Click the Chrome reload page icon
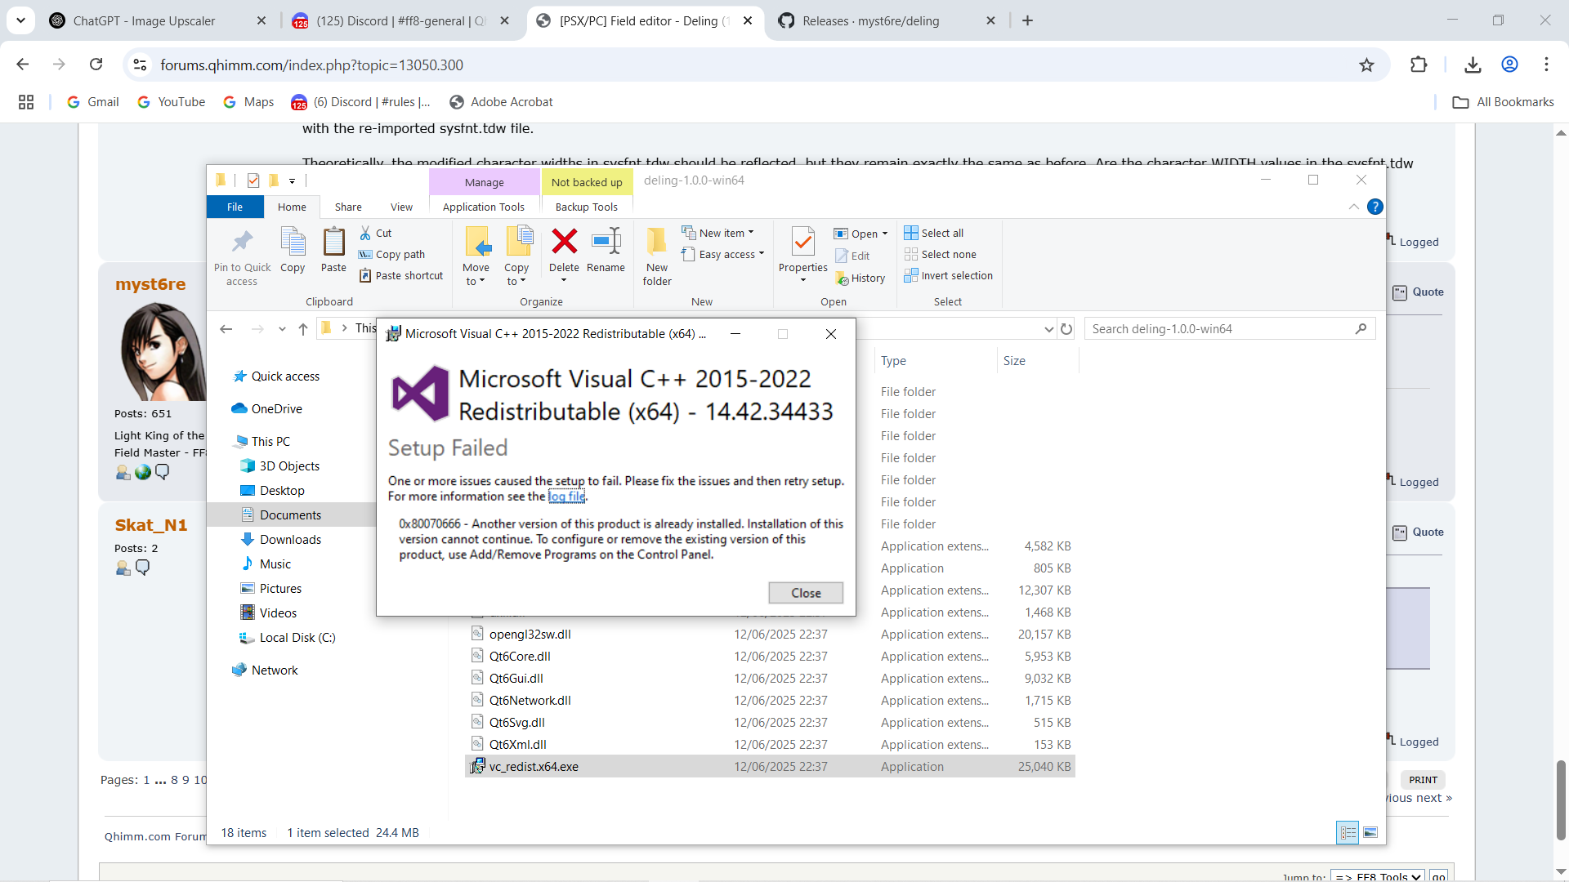 tap(96, 65)
